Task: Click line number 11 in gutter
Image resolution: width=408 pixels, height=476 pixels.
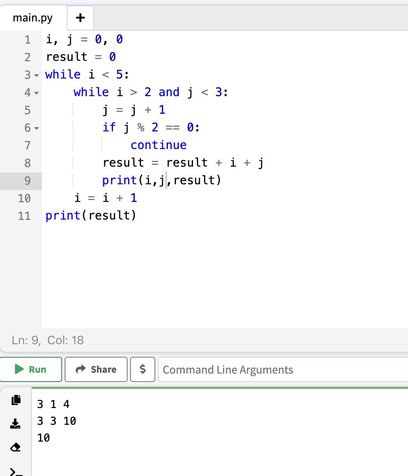Action: tap(24, 216)
